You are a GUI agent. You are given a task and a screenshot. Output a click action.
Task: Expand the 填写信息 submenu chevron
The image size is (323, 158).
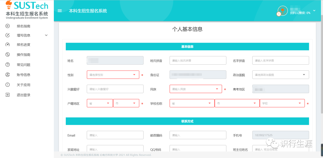(x=46, y=35)
